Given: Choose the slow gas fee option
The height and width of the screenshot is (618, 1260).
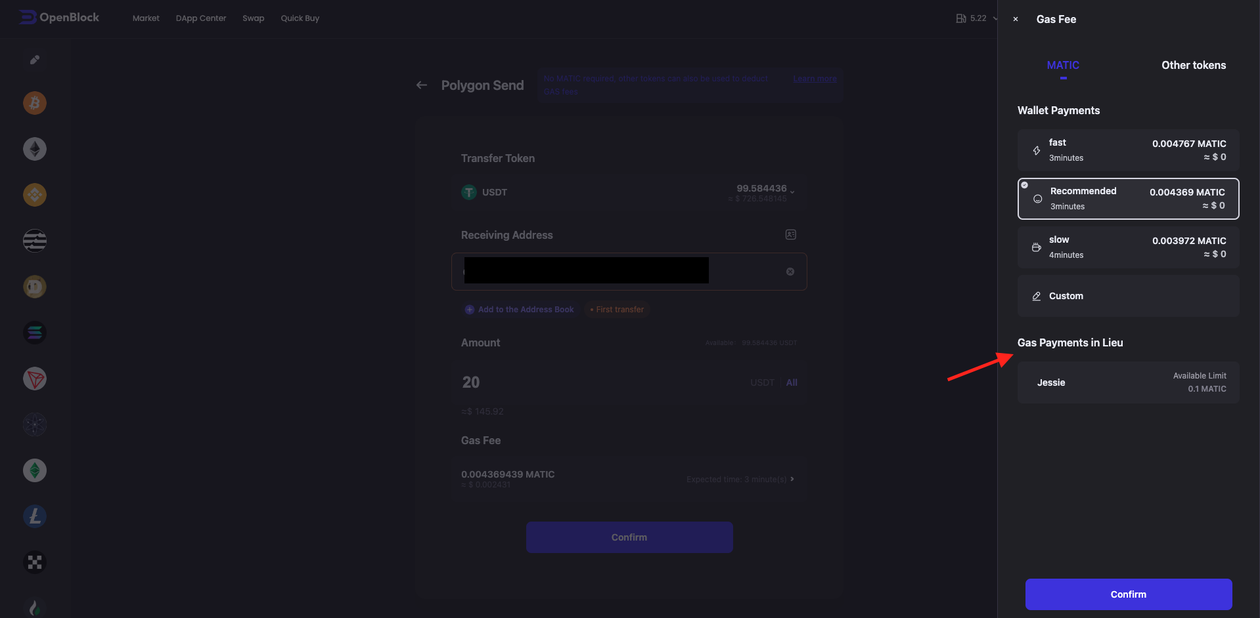Looking at the screenshot, I should click(1128, 247).
